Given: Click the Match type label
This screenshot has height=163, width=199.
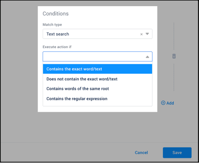Looking at the screenshot, I should 52,24.
